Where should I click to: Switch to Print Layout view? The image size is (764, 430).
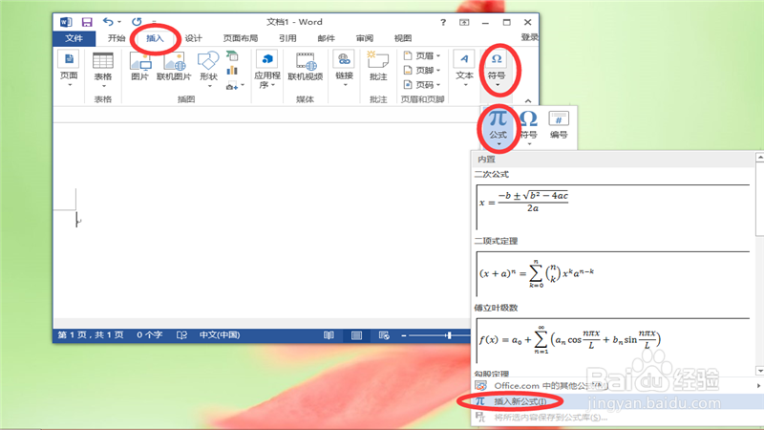pyautogui.click(x=356, y=335)
